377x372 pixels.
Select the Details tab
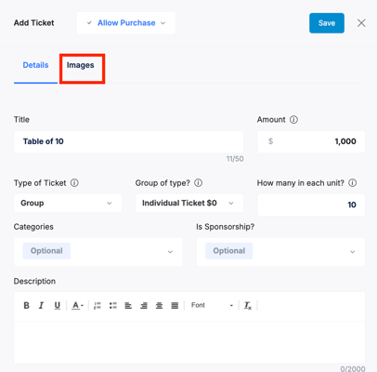pyautogui.click(x=35, y=65)
